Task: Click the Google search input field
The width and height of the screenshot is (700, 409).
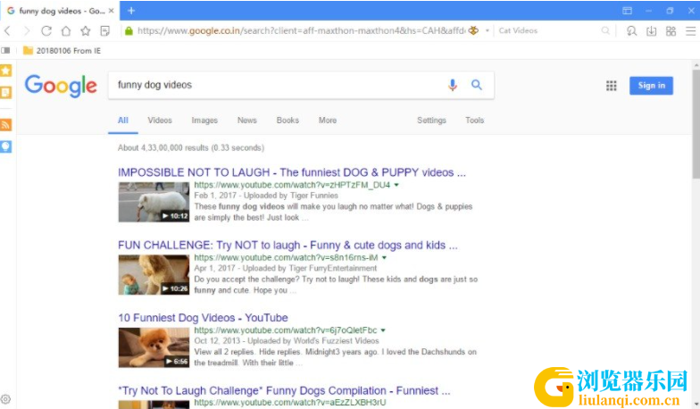Action: (277, 85)
